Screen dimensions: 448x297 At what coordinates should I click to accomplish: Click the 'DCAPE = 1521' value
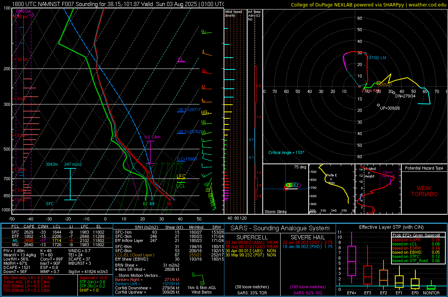[17, 267]
